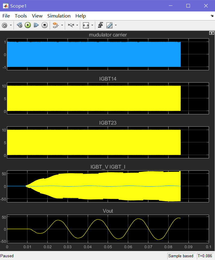The image size is (215, 260).
Task: Open the axis scaling options dropdown
Action: (92, 25)
